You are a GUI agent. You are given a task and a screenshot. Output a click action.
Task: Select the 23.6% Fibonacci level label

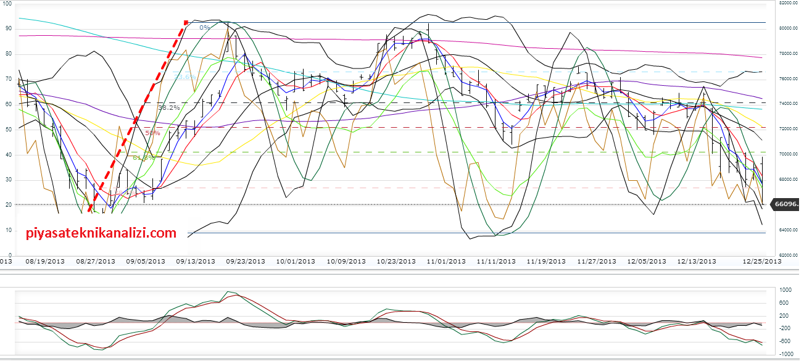tap(184, 77)
